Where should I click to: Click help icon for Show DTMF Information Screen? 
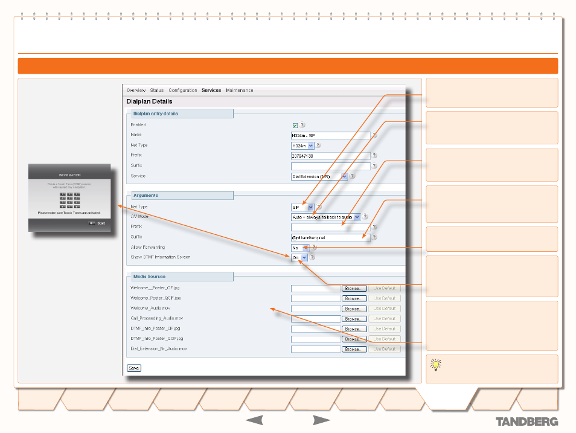[312, 257]
